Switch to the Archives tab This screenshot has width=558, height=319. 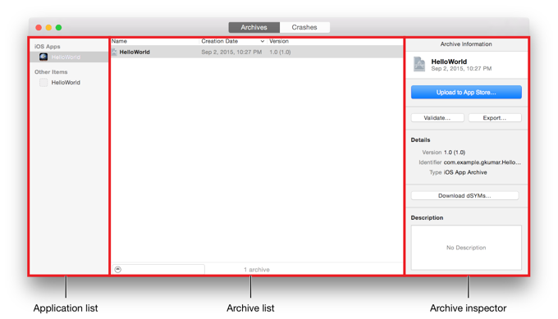point(254,27)
